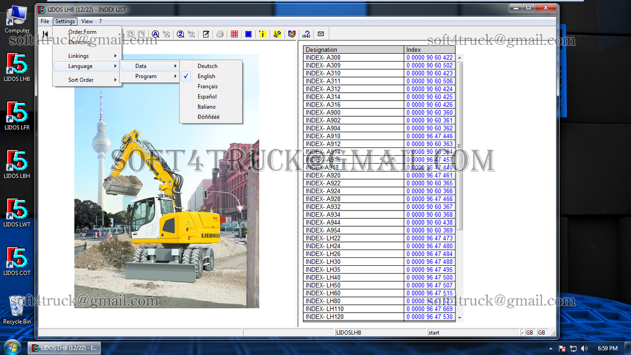The width and height of the screenshot is (631, 355).
Task: Expand the Data language submenu
Action: click(149, 66)
